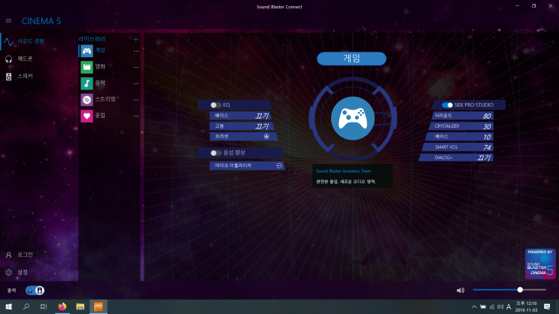559x314 pixels.
Task: Click the CRYSTALIZER 30 value bar
Action: pos(460,126)
